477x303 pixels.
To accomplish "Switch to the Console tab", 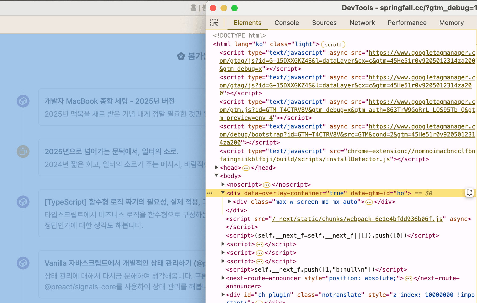I will (x=287, y=23).
